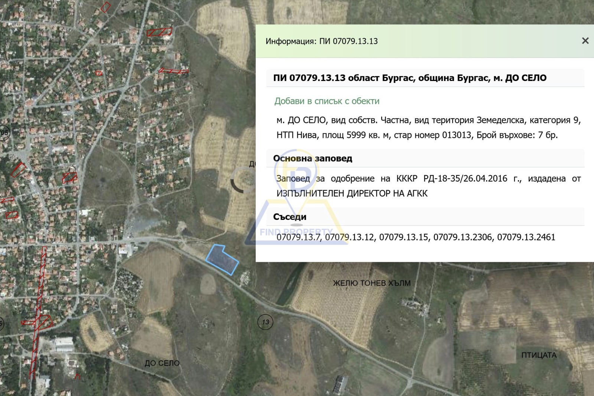Click the order text 'РД-18-35/26.04.2016'

[x=465, y=179]
